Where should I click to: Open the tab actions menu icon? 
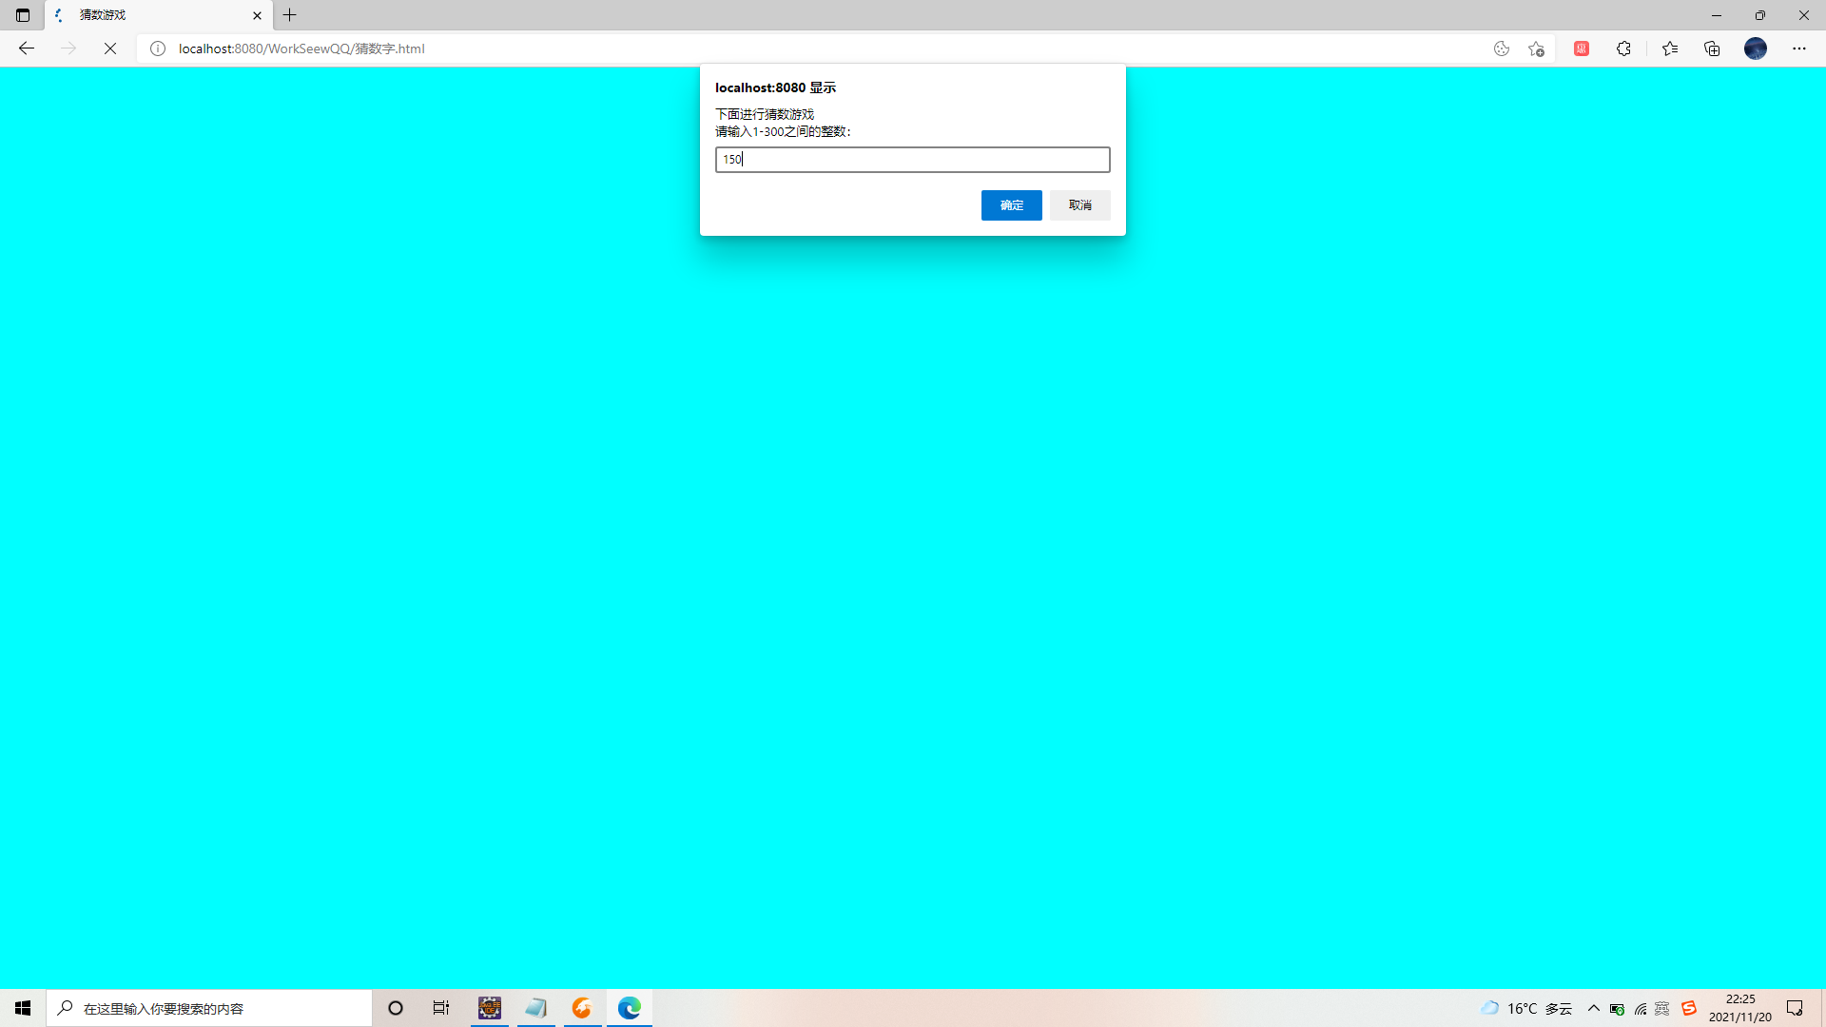[x=23, y=15]
